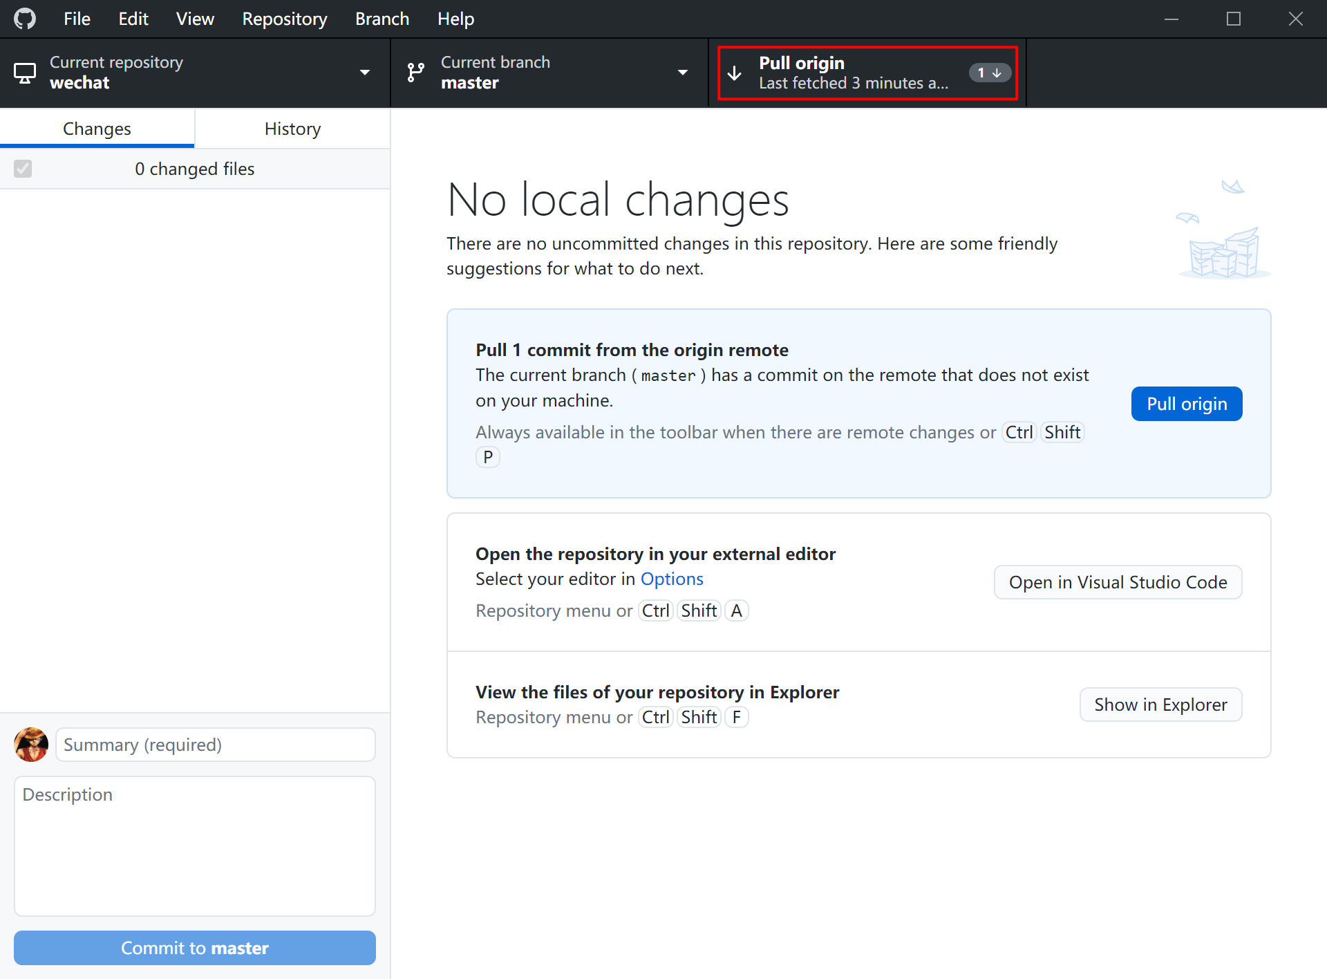The height and width of the screenshot is (979, 1327).
Task: Toggle the changed files checkbox
Action: click(x=22, y=168)
